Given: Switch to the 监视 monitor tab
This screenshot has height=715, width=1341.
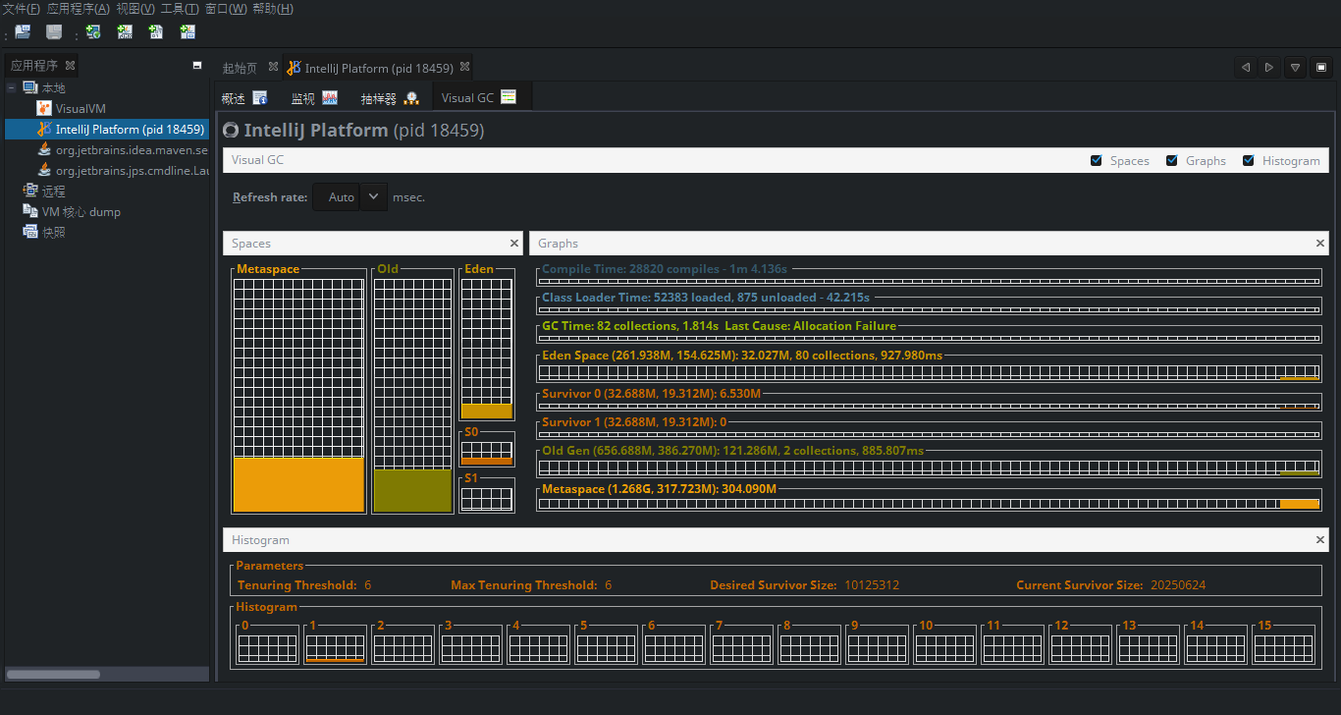Looking at the screenshot, I should pyautogui.click(x=314, y=97).
